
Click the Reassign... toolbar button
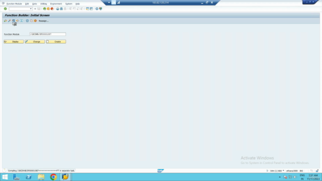click(44, 21)
